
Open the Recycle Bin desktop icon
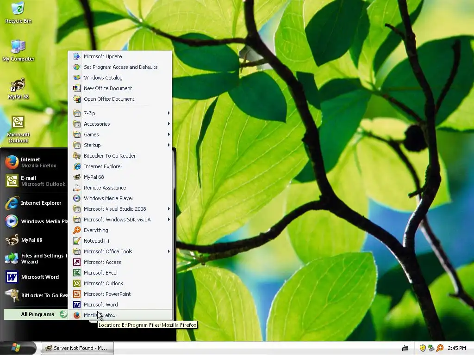[x=18, y=12]
